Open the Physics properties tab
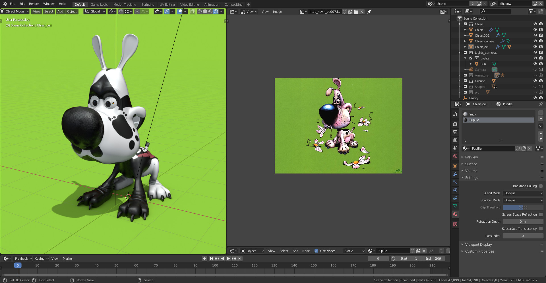 click(455, 190)
